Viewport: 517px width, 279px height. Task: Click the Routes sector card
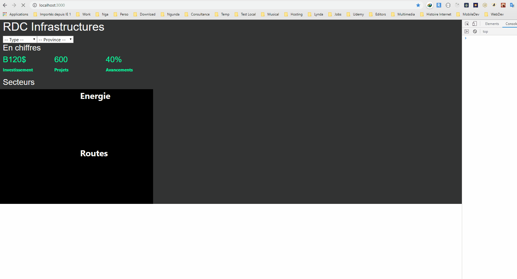pyautogui.click(x=76, y=175)
